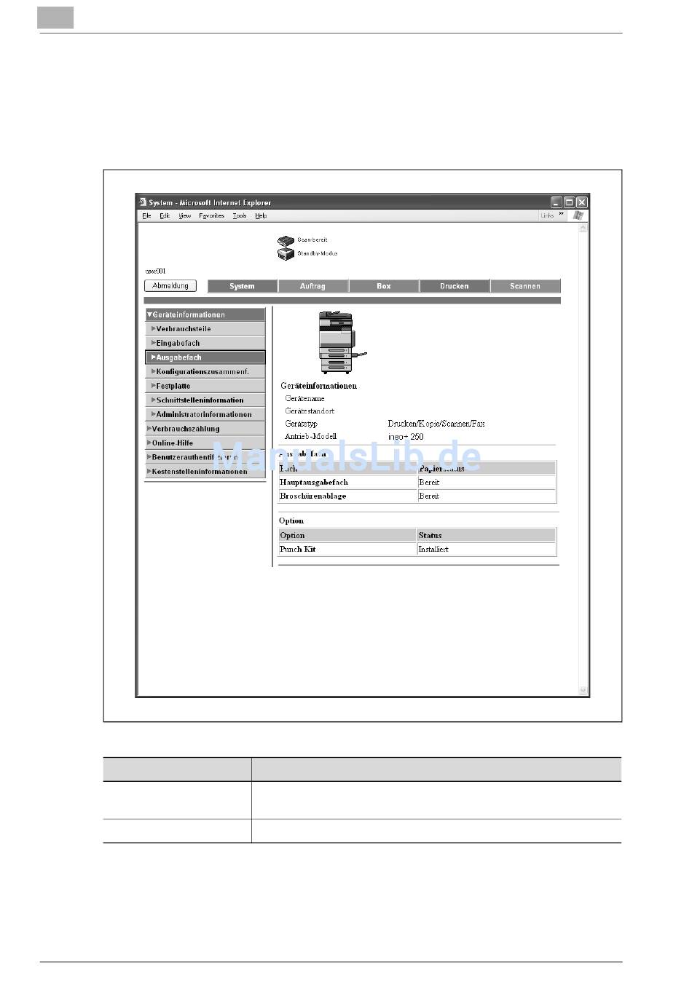Click the Installiert status cell
This screenshot has width=692, height=990.
pos(486,549)
